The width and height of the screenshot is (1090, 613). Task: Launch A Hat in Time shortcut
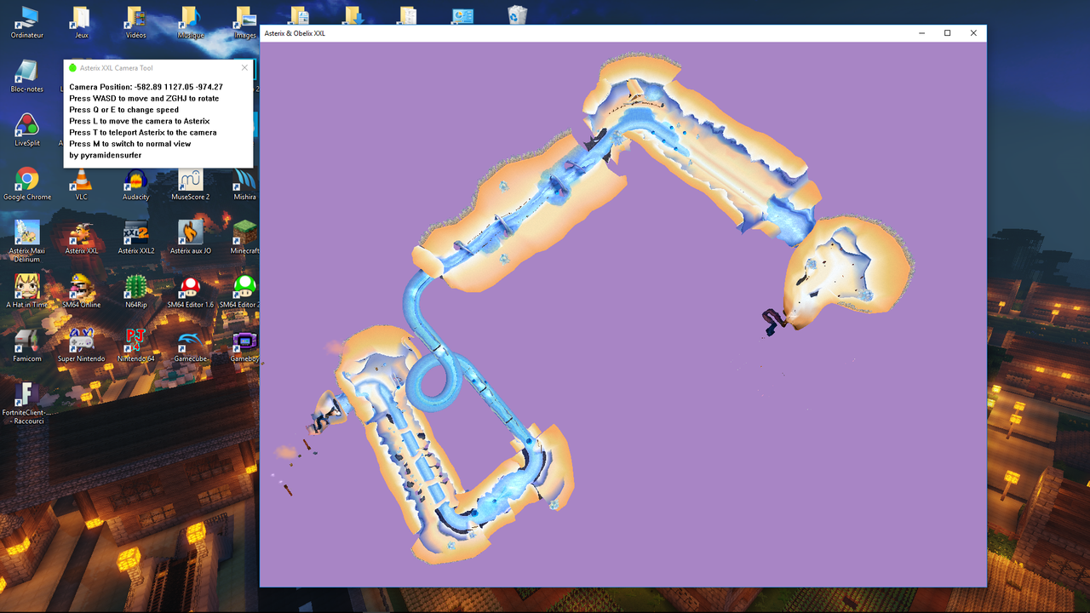coord(27,291)
